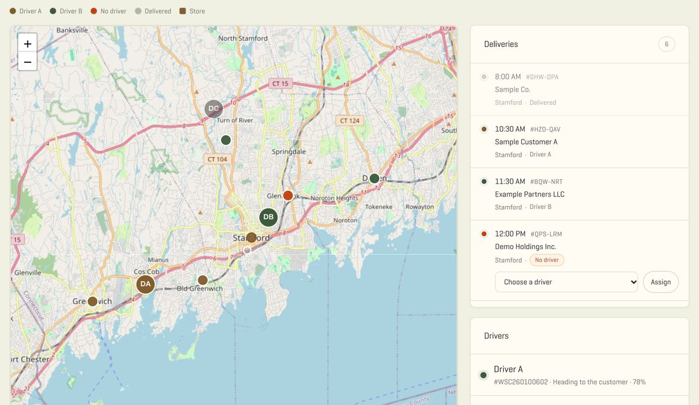Screen dimensions: 699x405
Task: Select the green delivery marker at Darien
Action: coord(374,179)
